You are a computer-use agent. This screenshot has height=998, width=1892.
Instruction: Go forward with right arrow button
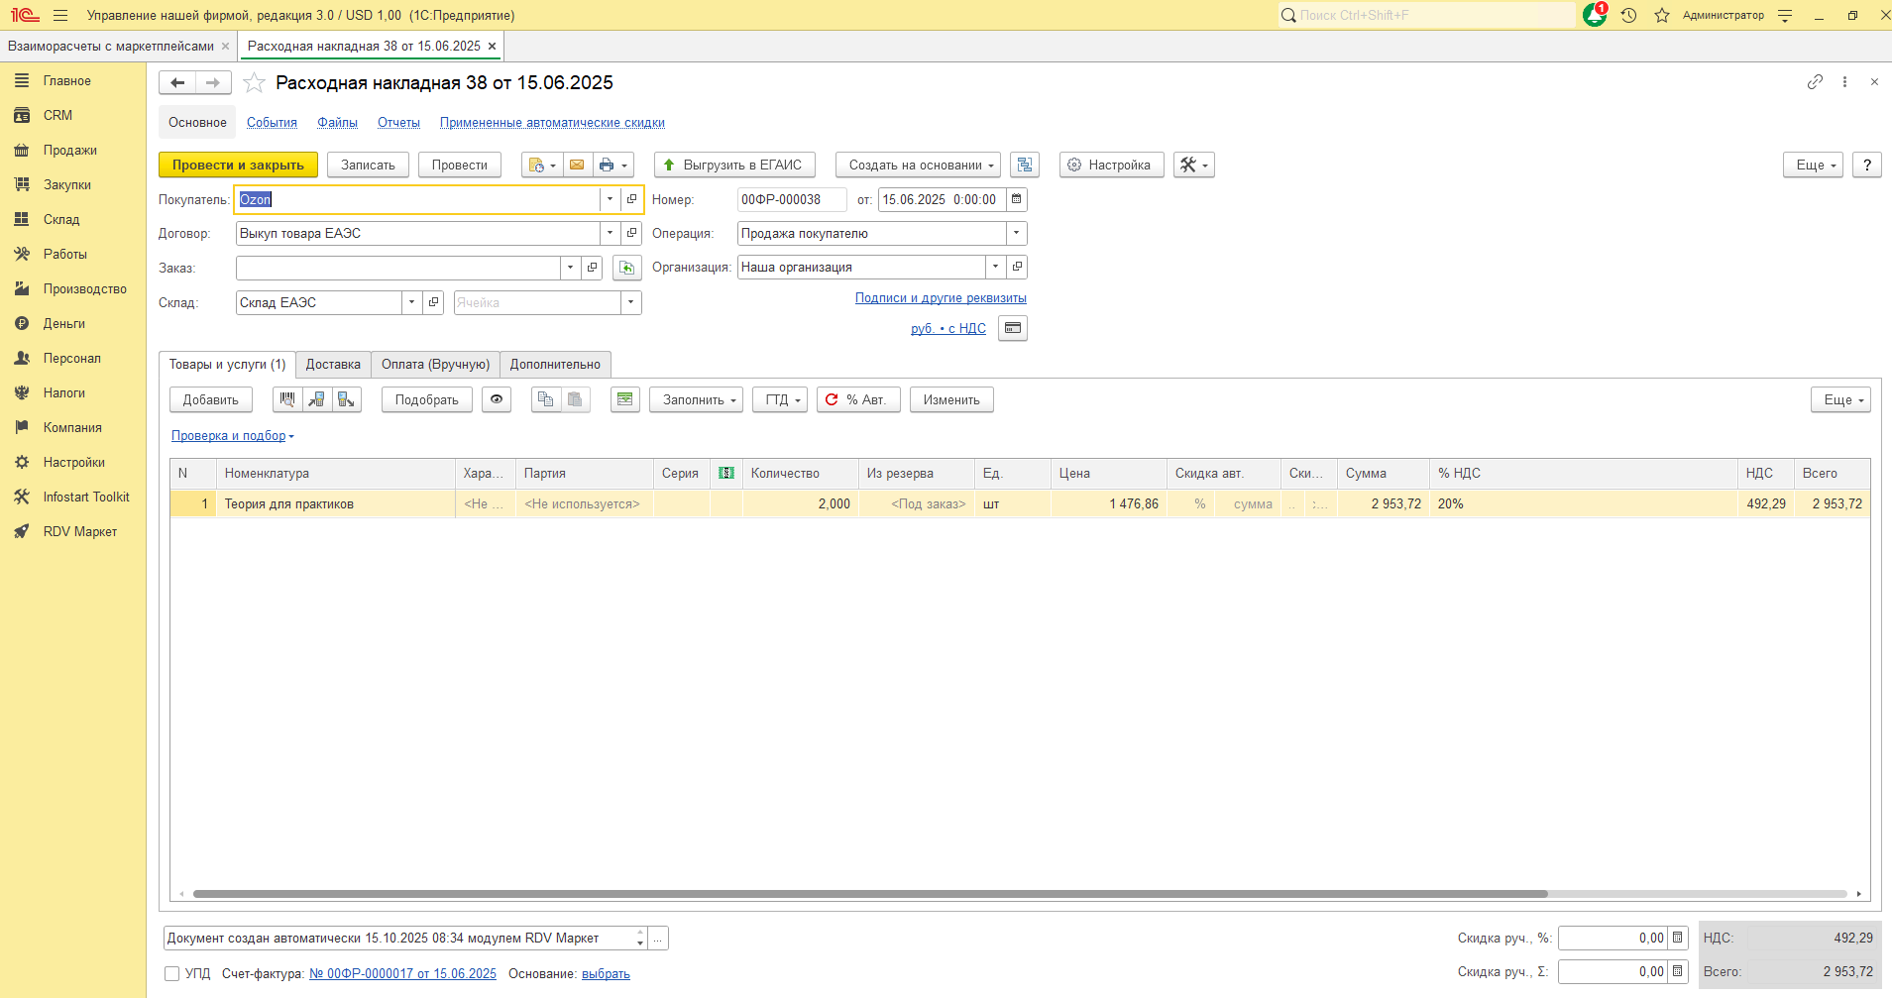tap(213, 83)
